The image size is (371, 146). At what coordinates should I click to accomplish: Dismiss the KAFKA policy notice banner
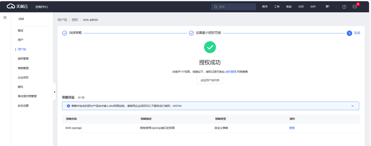pos(353,106)
